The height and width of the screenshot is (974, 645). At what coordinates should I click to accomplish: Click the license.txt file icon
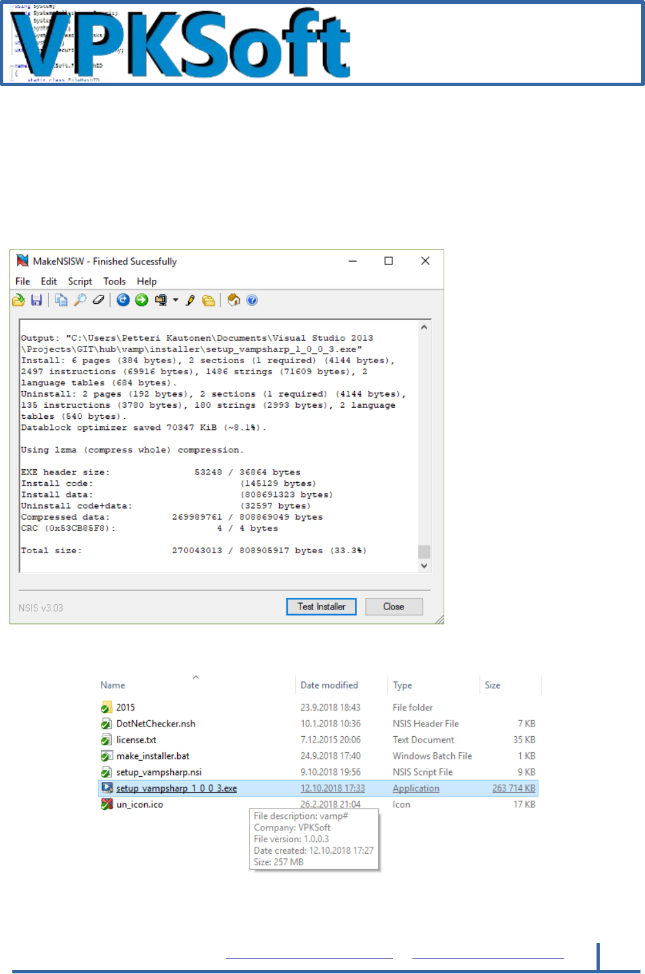pos(107,740)
